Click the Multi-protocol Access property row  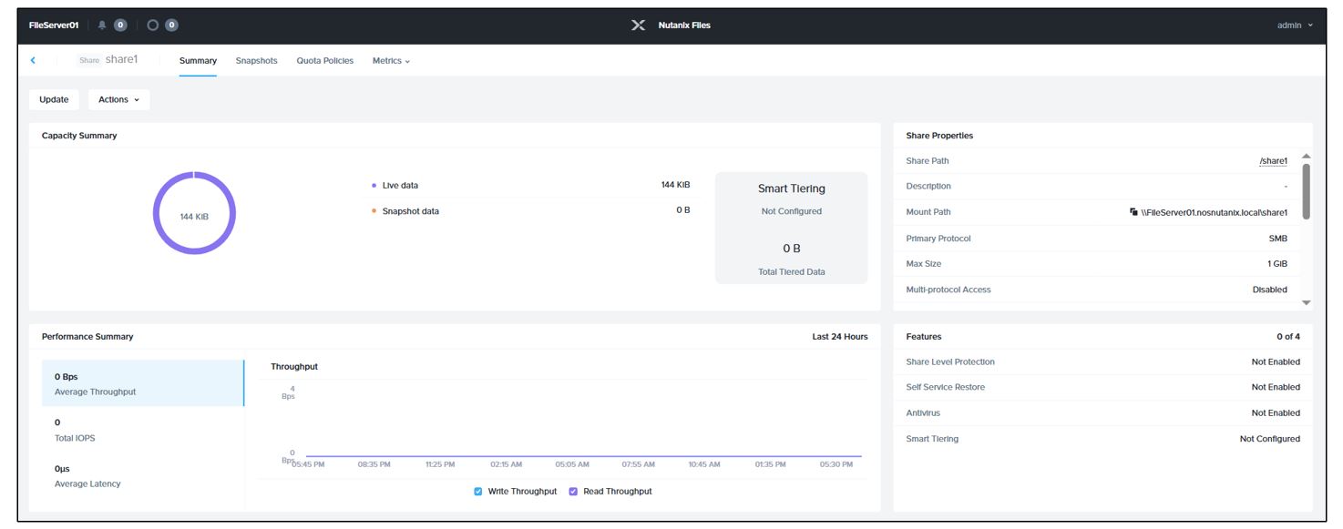1097,290
